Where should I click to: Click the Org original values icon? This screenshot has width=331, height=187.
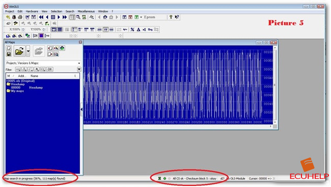150,29
